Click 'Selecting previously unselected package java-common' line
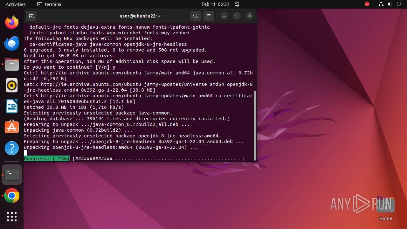Image resolution: width=407 pixels, height=229 pixels. 98,113
